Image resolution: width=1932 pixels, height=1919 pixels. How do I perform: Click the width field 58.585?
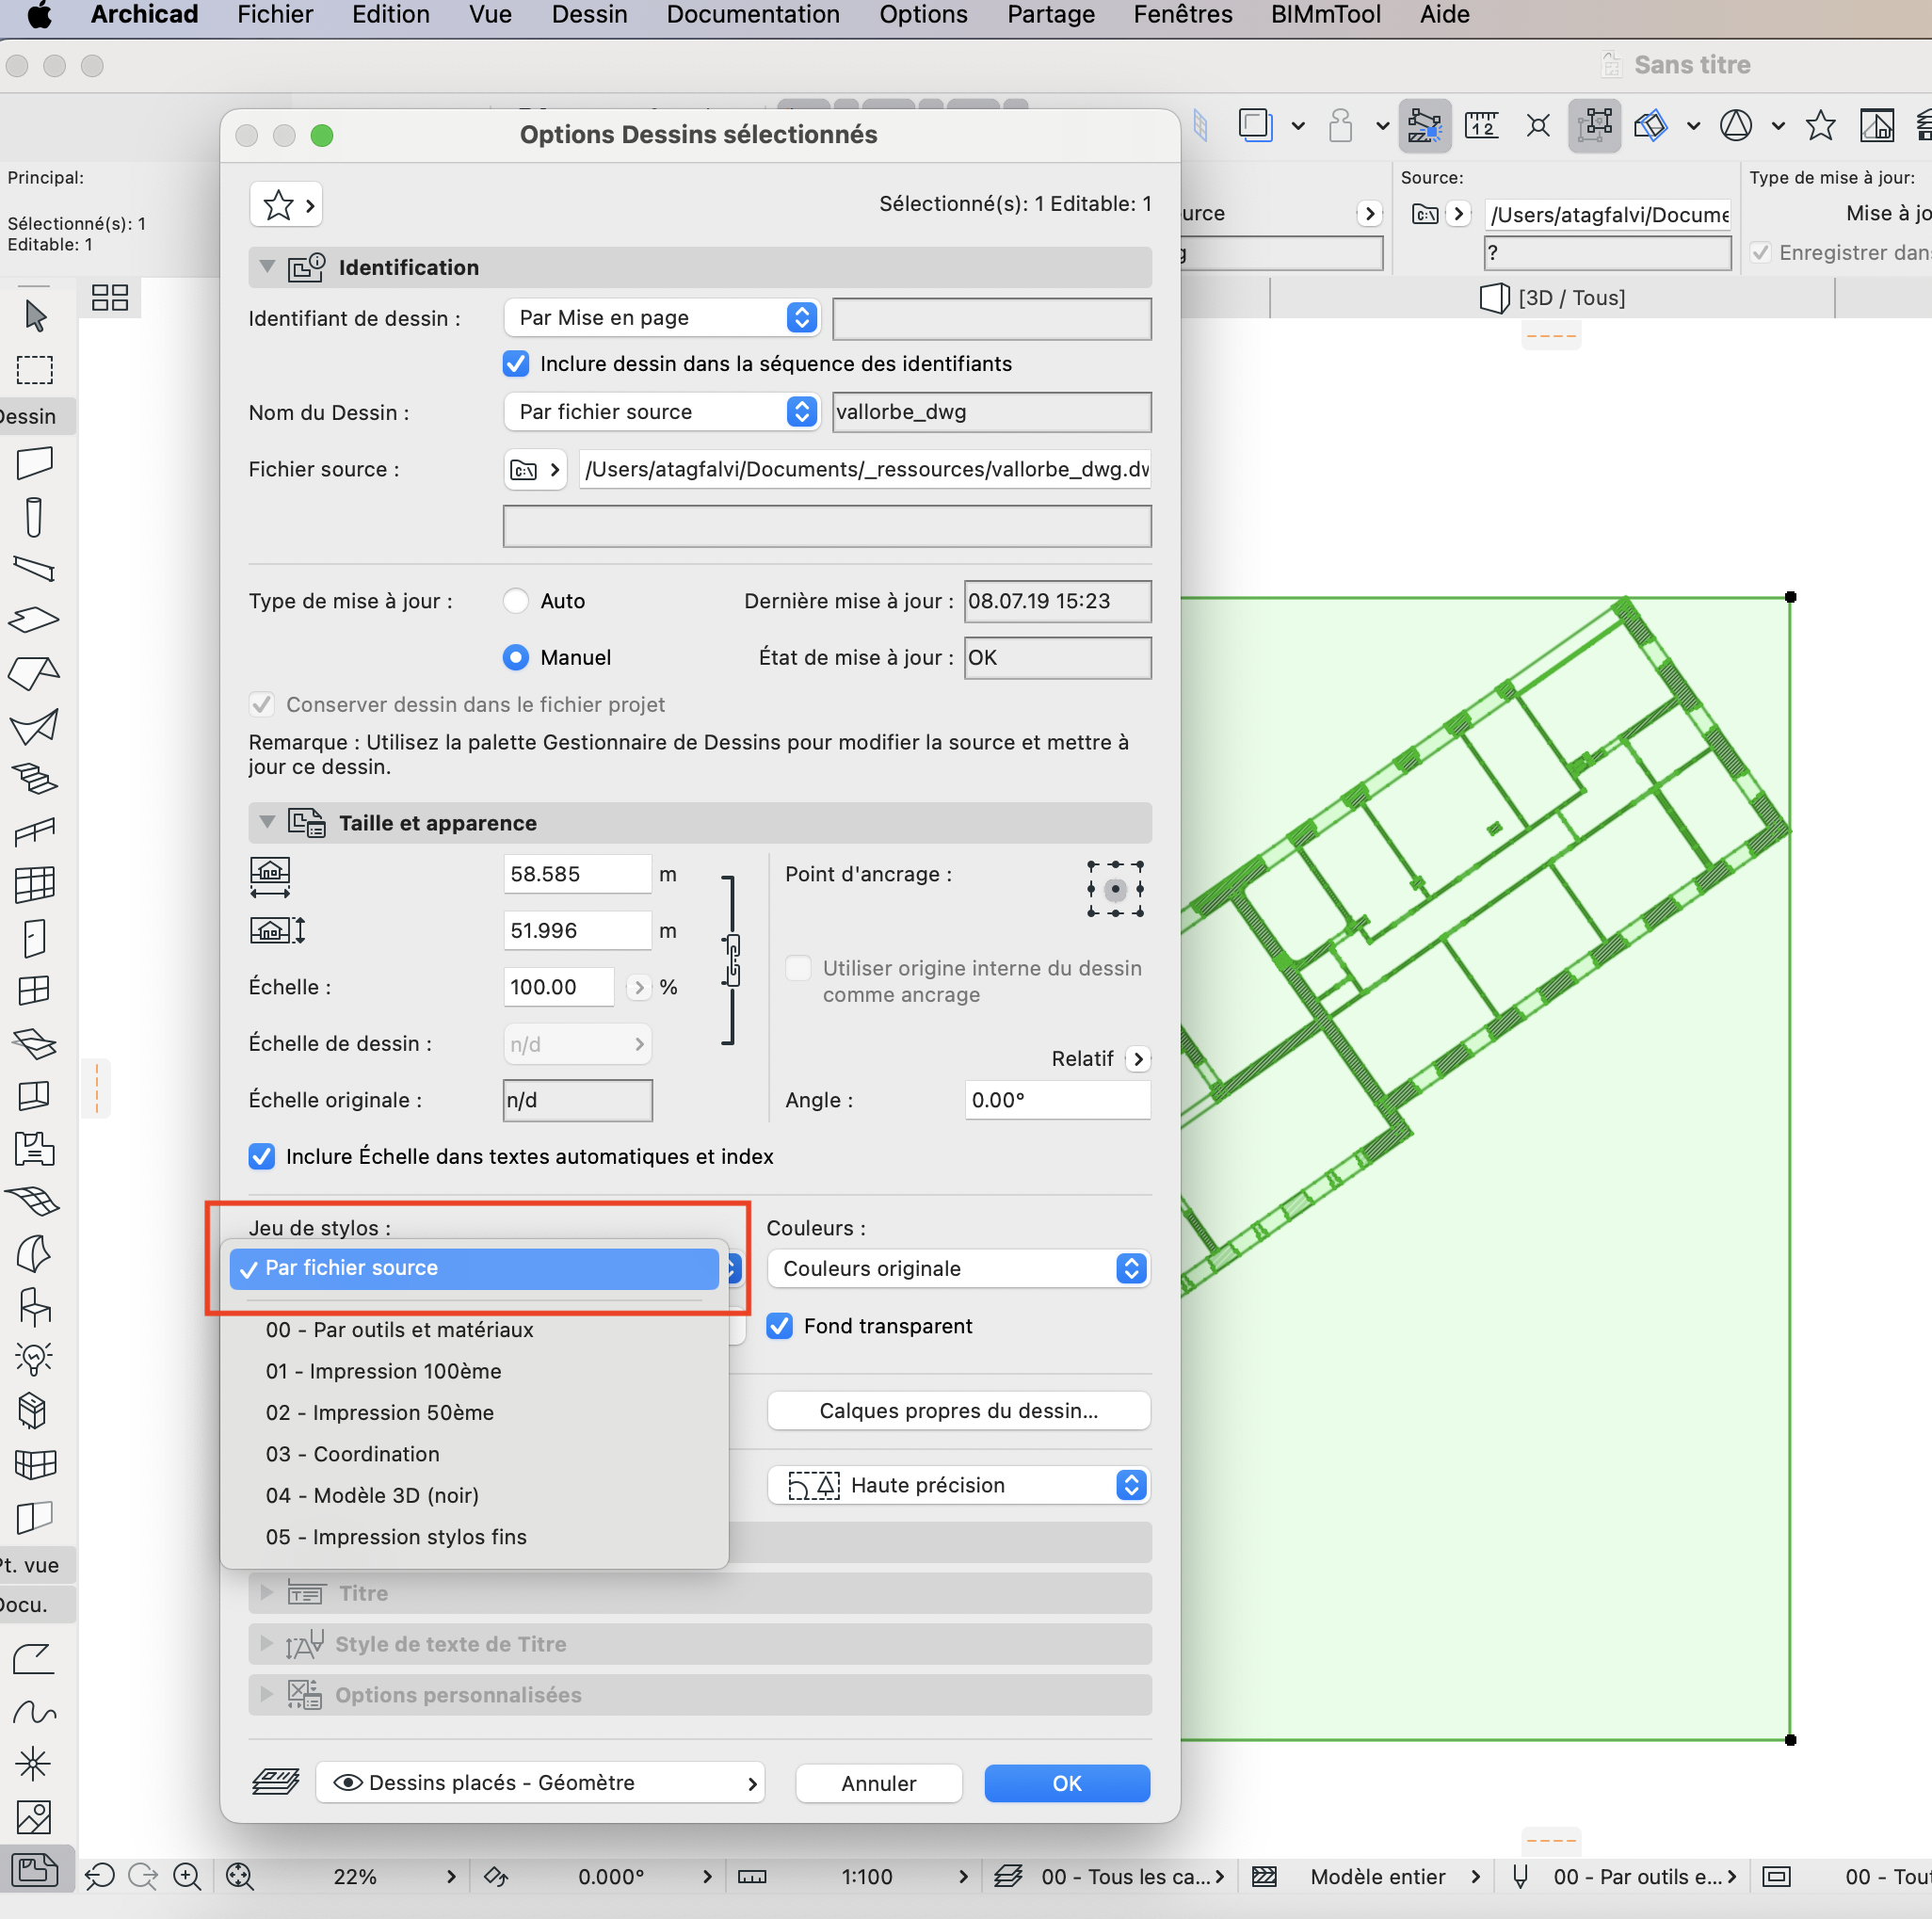(576, 874)
